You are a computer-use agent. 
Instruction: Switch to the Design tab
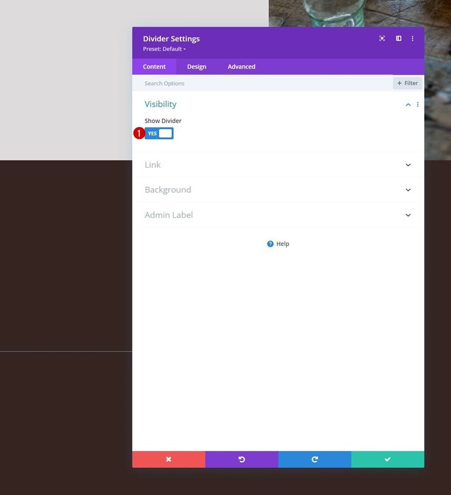(196, 67)
